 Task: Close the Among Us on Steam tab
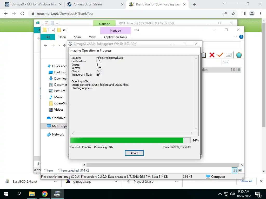tap(122, 5)
